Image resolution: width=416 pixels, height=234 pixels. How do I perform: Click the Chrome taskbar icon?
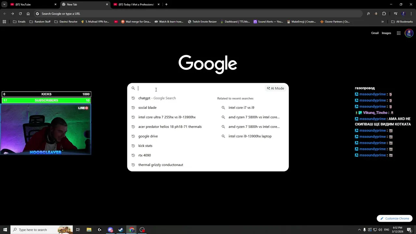(x=132, y=230)
